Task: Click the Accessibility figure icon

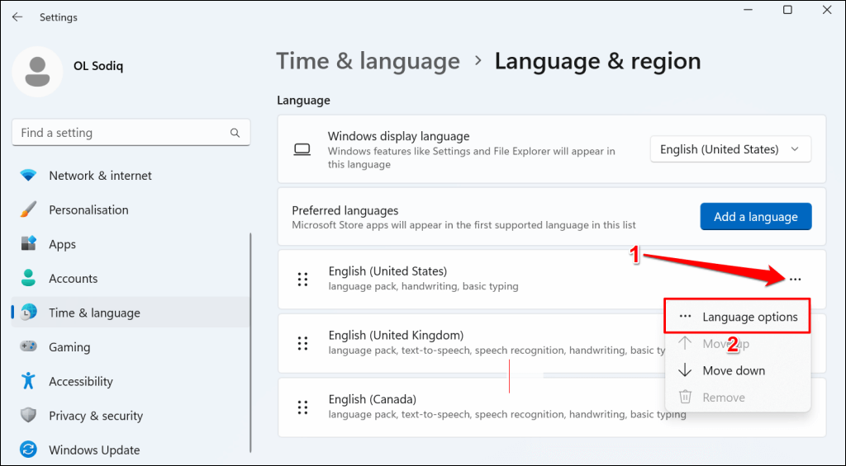Action: point(29,381)
